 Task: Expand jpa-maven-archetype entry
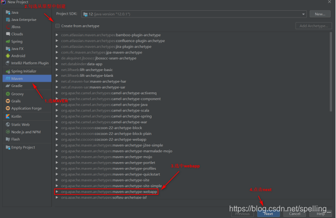(x=57, y=52)
